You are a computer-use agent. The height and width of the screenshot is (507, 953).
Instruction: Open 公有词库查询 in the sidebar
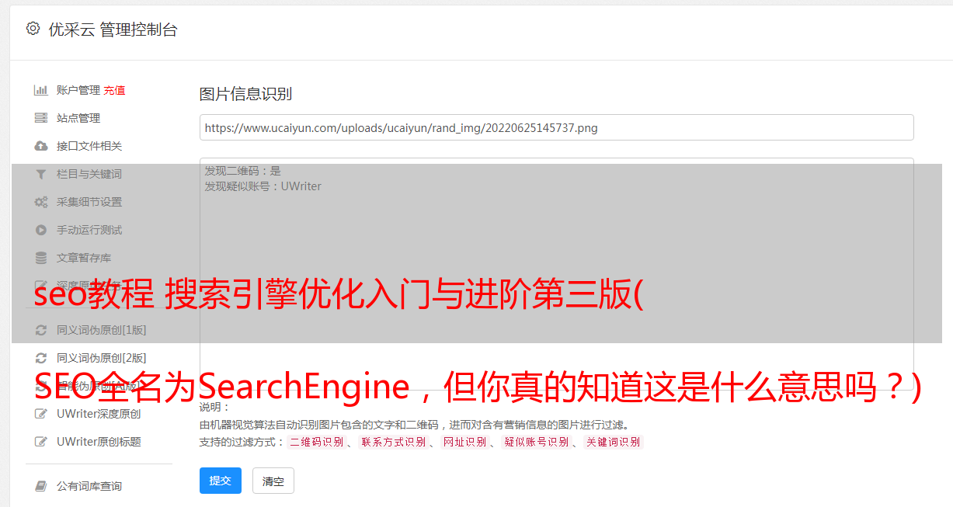pyautogui.click(x=89, y=486)
